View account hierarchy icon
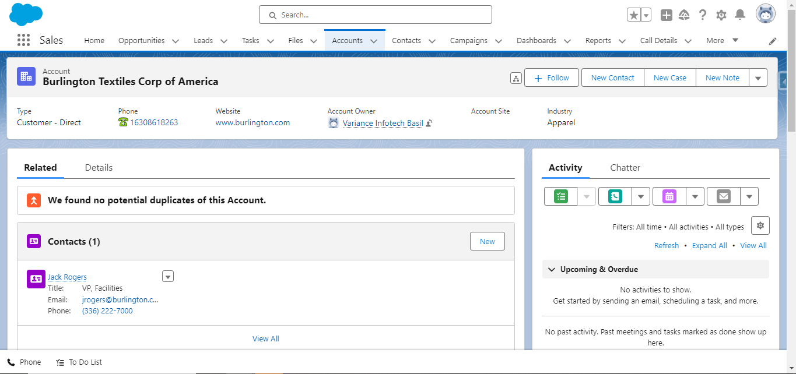796x374 pixels. pyautogui.click(x=516, y=78)
